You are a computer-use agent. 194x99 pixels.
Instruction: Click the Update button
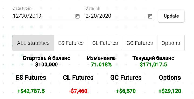coord(171,16)
